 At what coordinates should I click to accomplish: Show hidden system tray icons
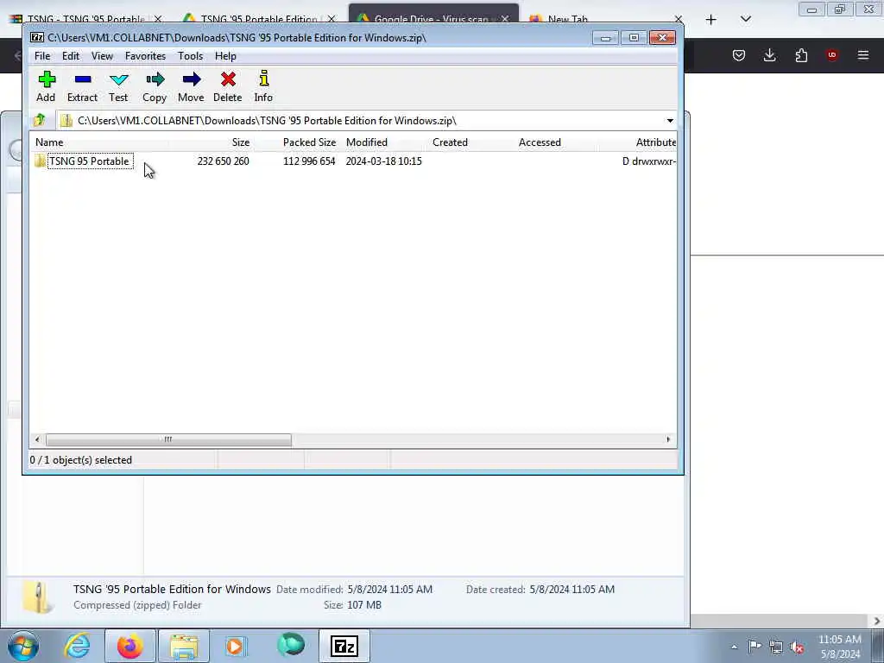pos(734,647)
